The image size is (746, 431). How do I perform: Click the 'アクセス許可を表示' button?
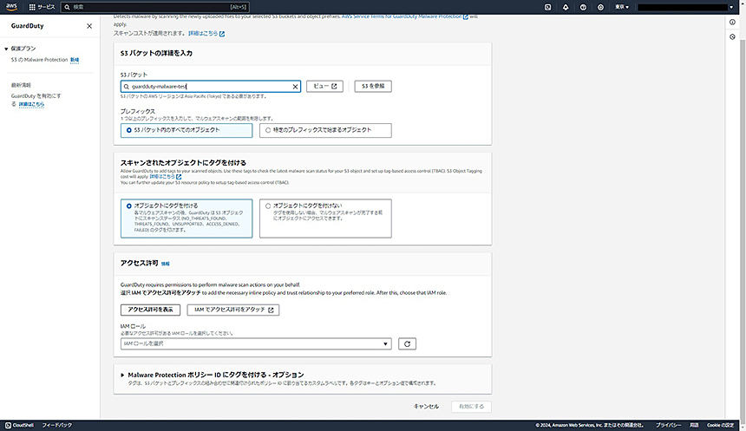(150, 310)
